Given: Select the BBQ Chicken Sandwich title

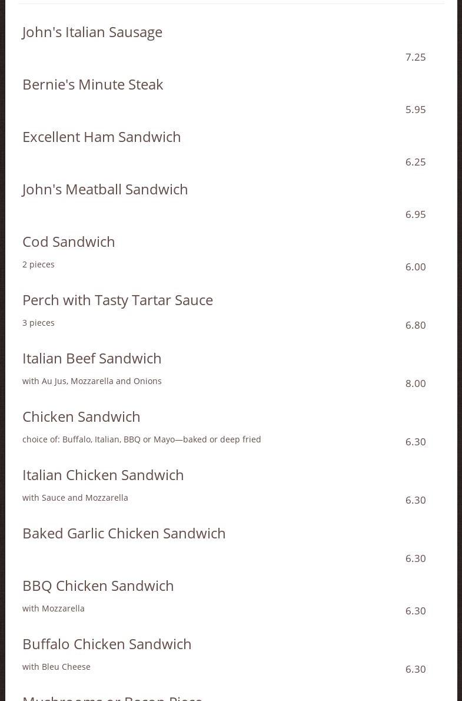Looking at the screenshot, I should coord(98,586).
